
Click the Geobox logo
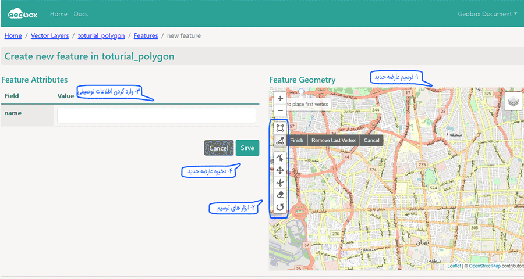[24, 13]
